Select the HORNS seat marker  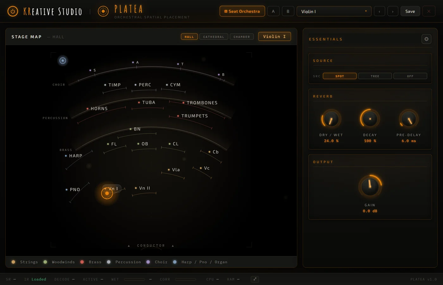[x=87, y=109]
